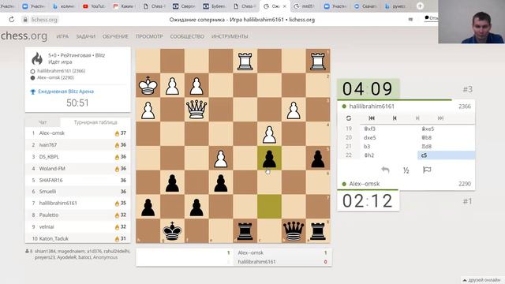Select move b3 in the move list
505x284 pixels.
pos(389,147)
